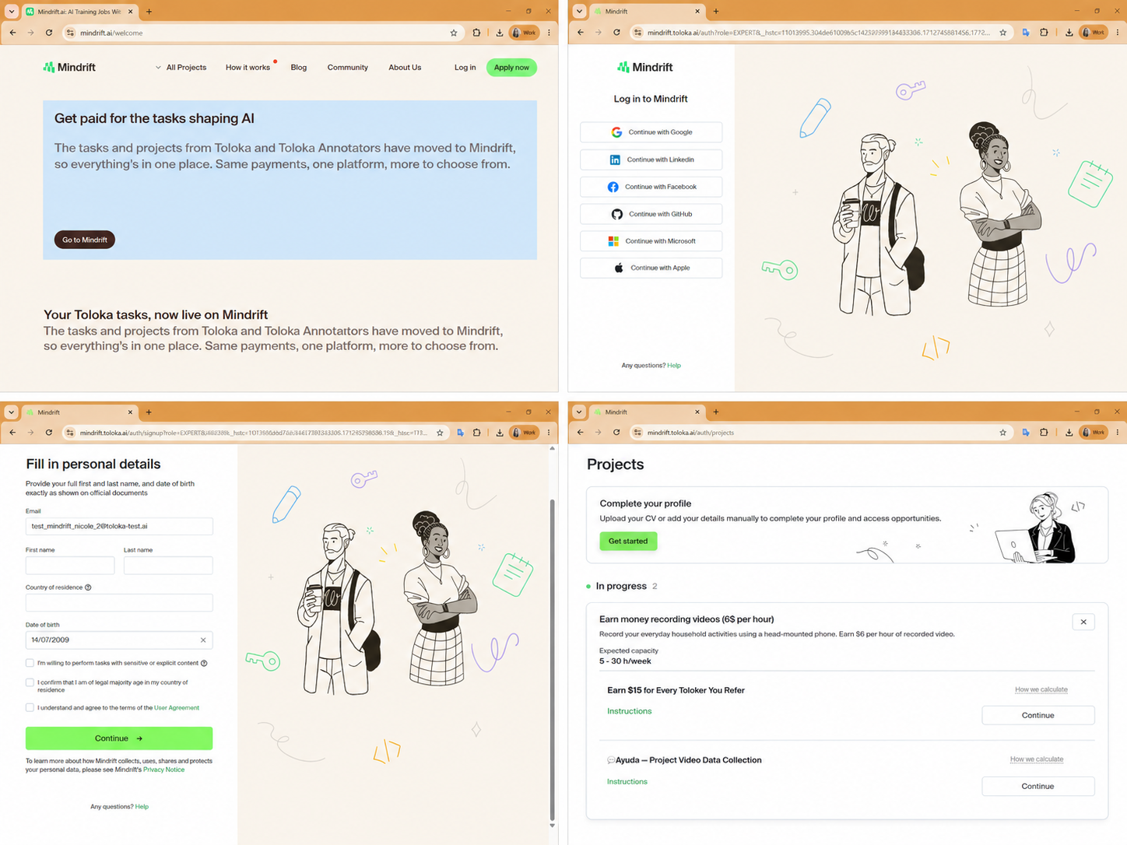1127x845 pixels.
Task: Open downloads in the mindrift.ai/welcome window
Action: pyautogui.click(x=499, y=33)
